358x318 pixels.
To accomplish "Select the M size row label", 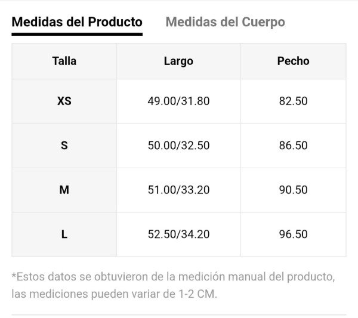I will (64, 190).
